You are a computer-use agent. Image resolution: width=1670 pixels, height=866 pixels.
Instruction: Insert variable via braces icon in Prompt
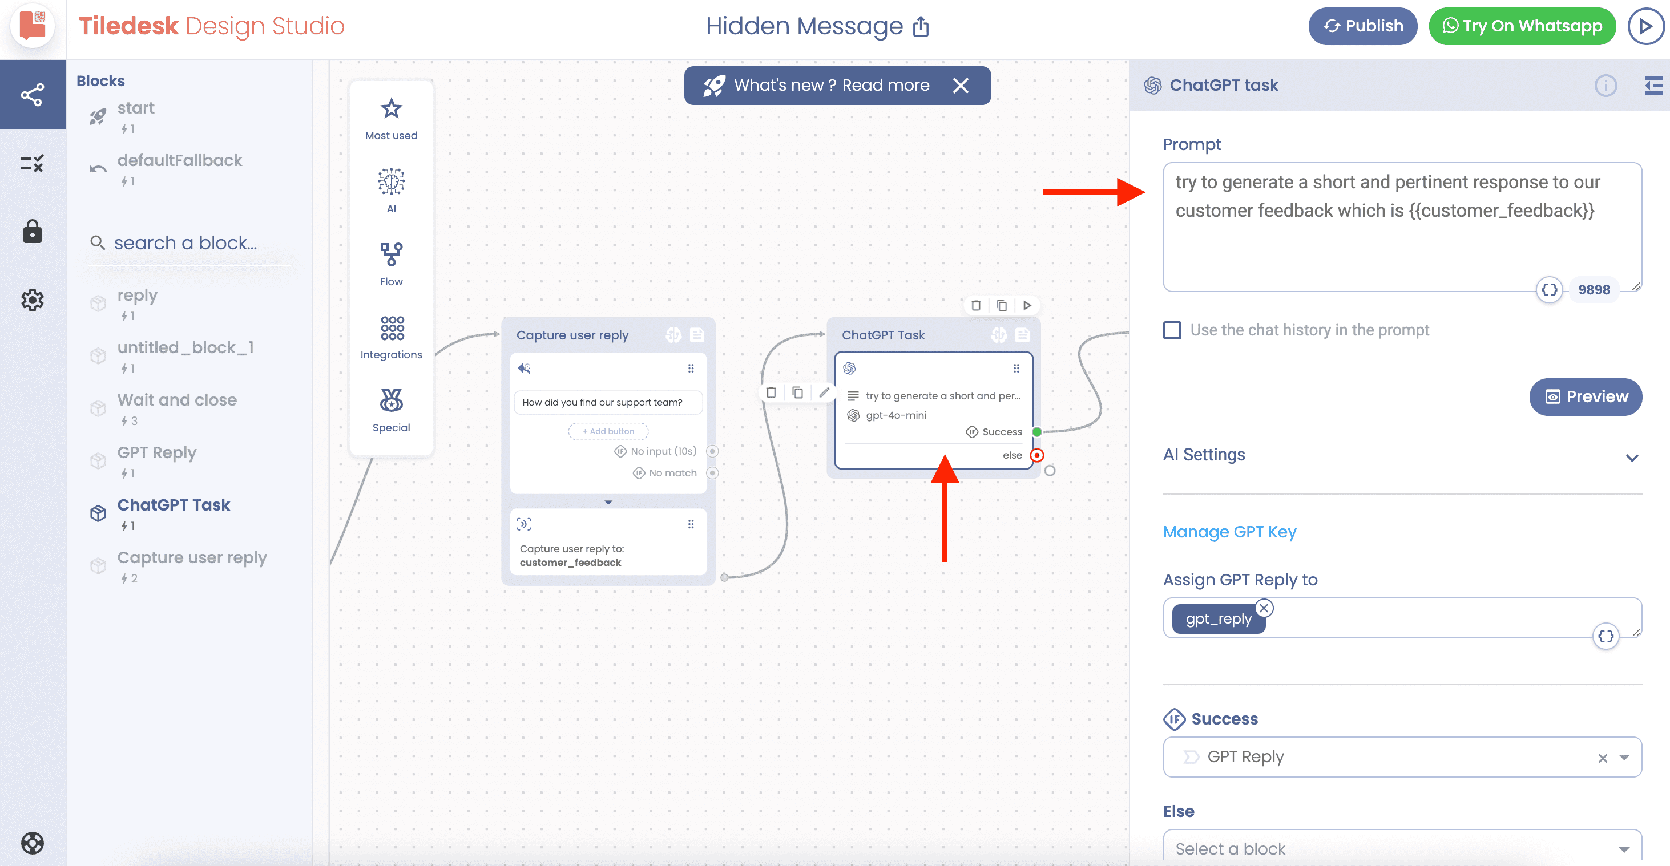click(1550, 290)
